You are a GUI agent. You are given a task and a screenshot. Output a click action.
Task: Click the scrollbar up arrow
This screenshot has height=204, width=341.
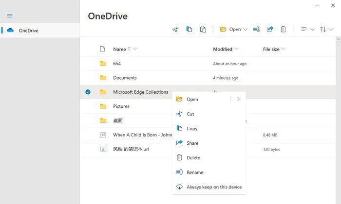click(338, 39)
